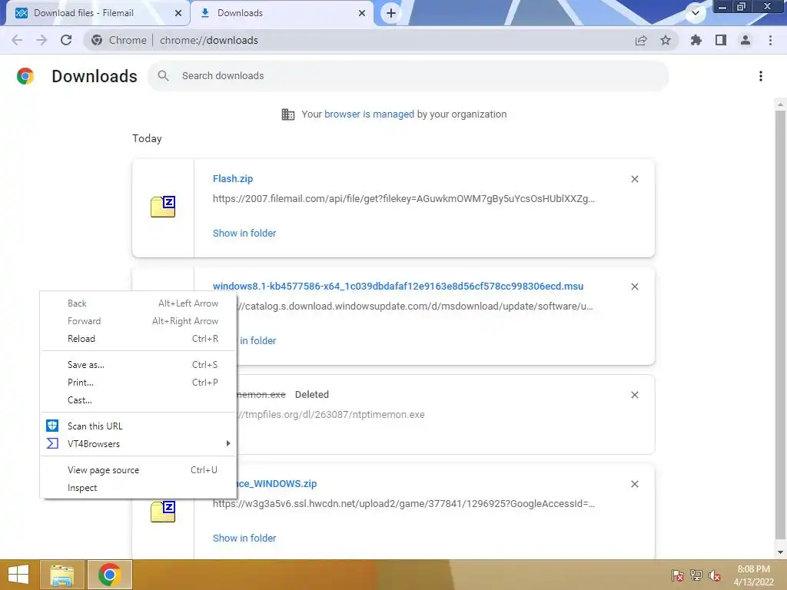Screen dimensions: 787x590
Task: Open the tab search dropdown arrow
Action: [x=696, y=13]
